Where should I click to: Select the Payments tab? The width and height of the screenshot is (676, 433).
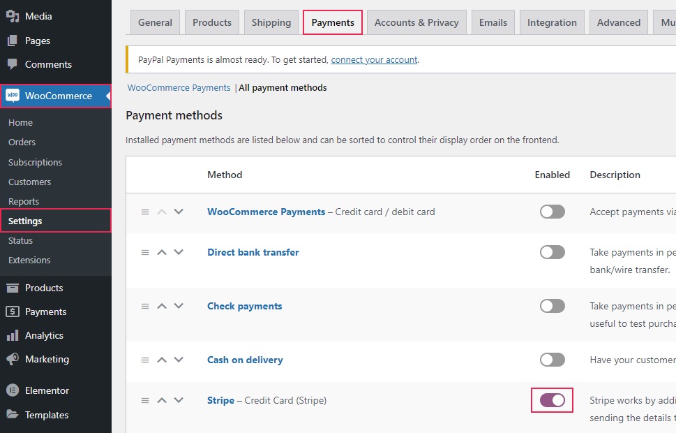point(333,22)
